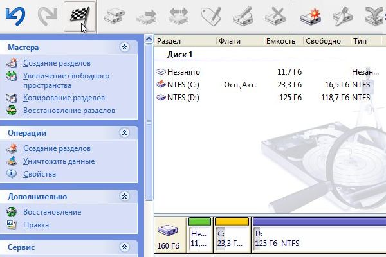Screen dimensions: 386x257
Task: Click the format partition pencil icon
Action: pos(243,16)
